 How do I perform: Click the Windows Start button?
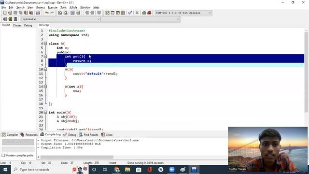point(5,170)
